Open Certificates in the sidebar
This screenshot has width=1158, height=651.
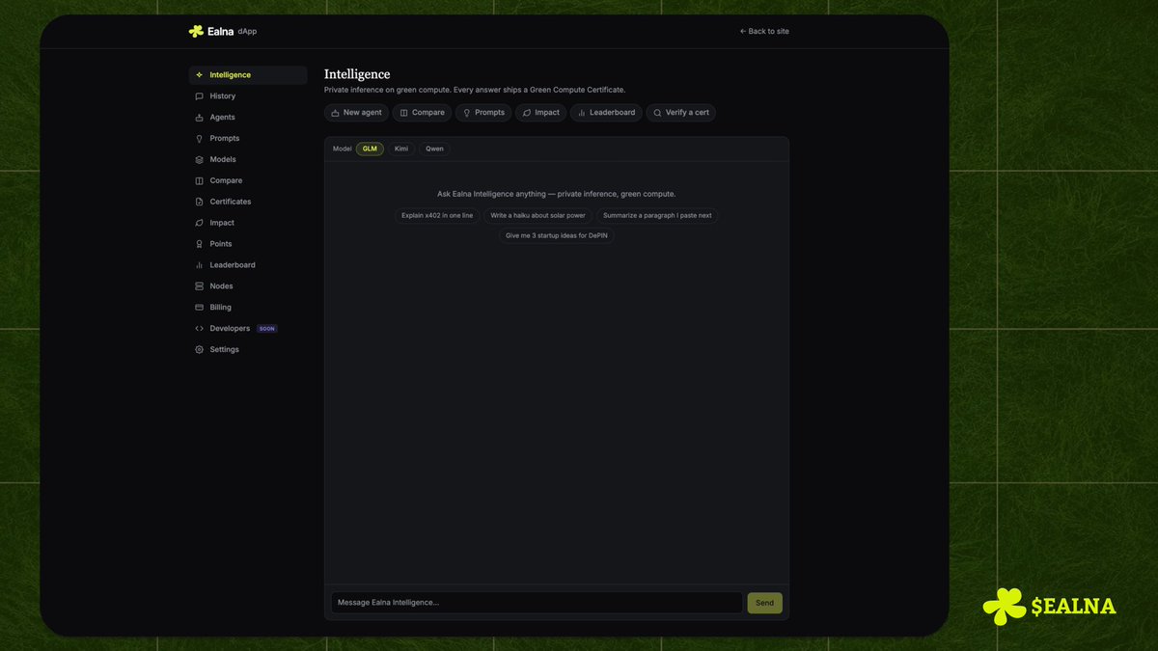(248, 202)
